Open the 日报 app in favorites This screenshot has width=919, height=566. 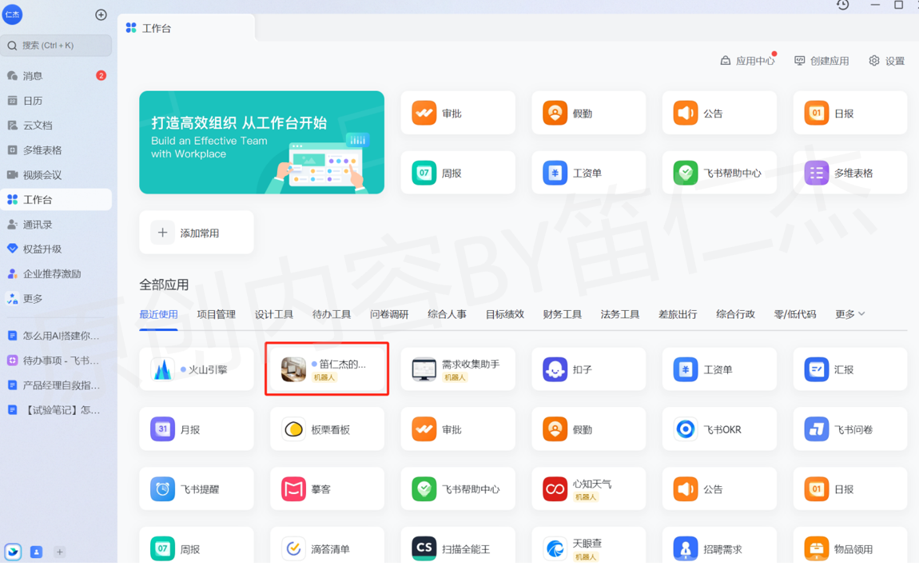click(849, 113)
